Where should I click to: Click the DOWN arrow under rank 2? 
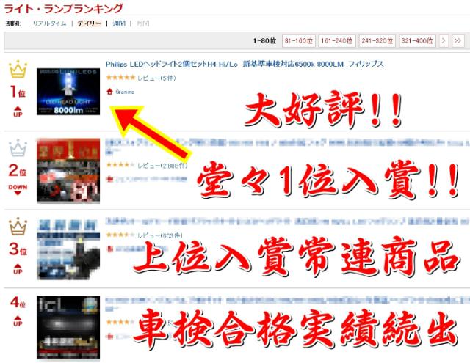[17, 190]
